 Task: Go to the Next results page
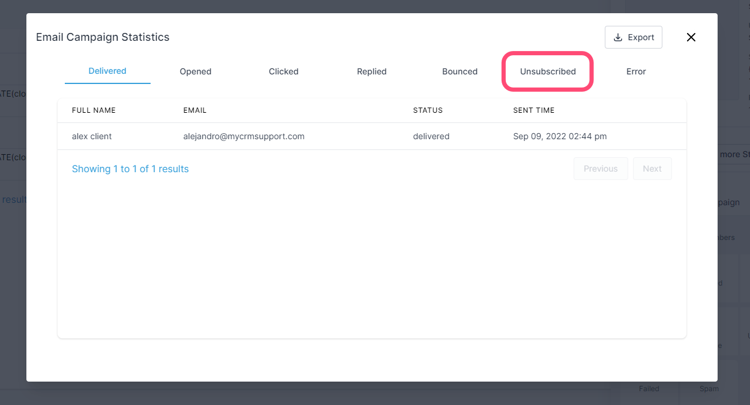coord(652,169)
